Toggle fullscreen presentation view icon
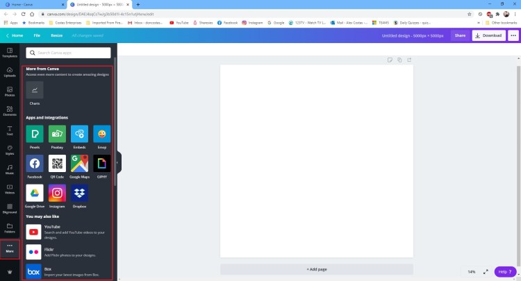The image size is (521, 281). click(x=486, y=271)
